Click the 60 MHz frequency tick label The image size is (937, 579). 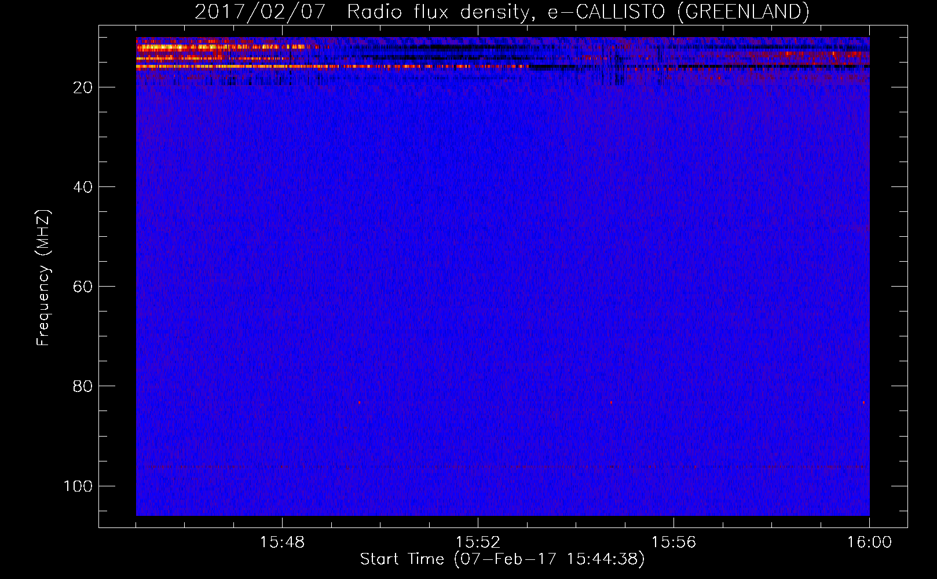point(83,287)
